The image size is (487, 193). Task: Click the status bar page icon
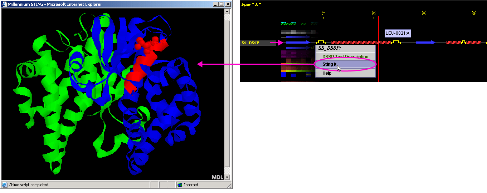click(4, 185)
